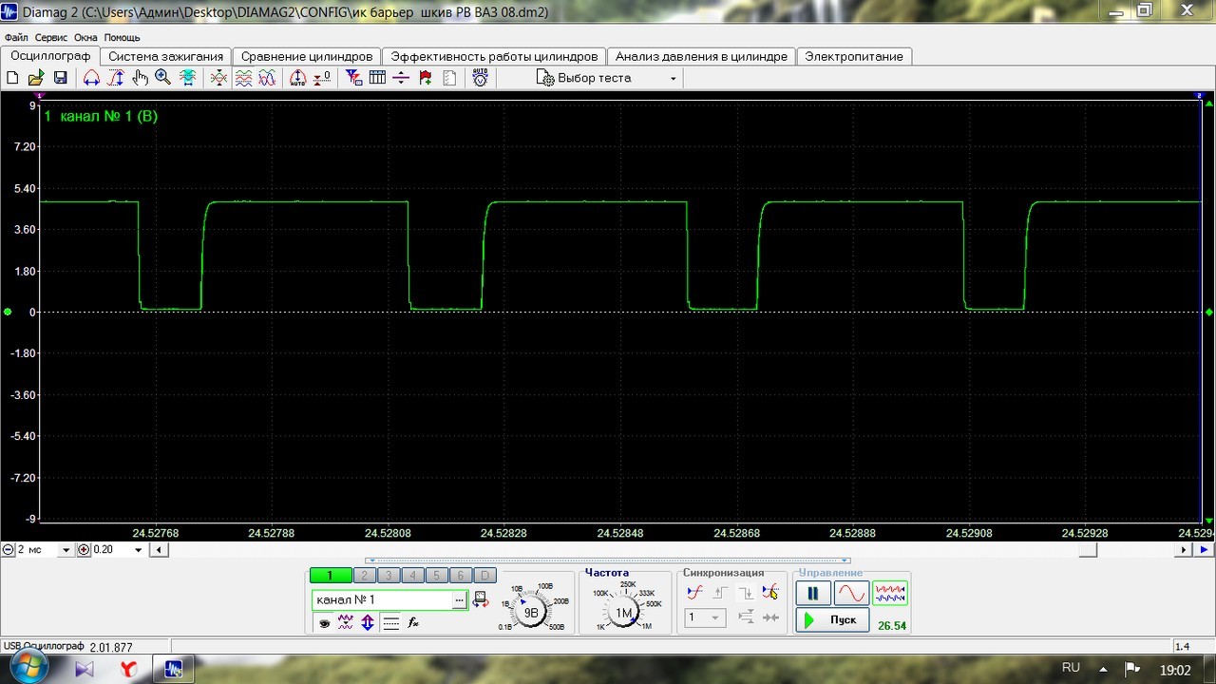Click the divide symbol toolbar icon
1216x684 pixels.
pyautogui.click(x=401, y=78)
